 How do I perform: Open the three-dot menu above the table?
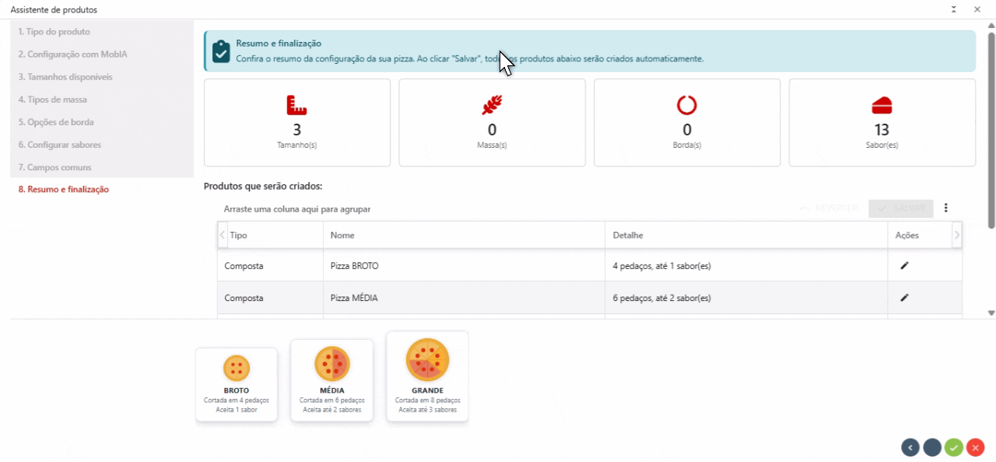pos(945,208)
